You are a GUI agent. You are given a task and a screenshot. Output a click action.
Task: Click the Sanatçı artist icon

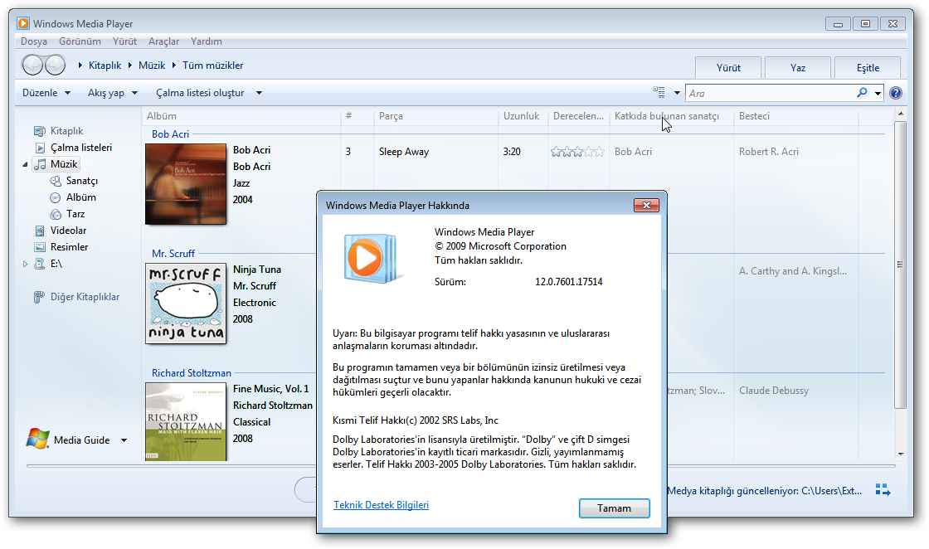pyautogui.click(x=56, y=181)
